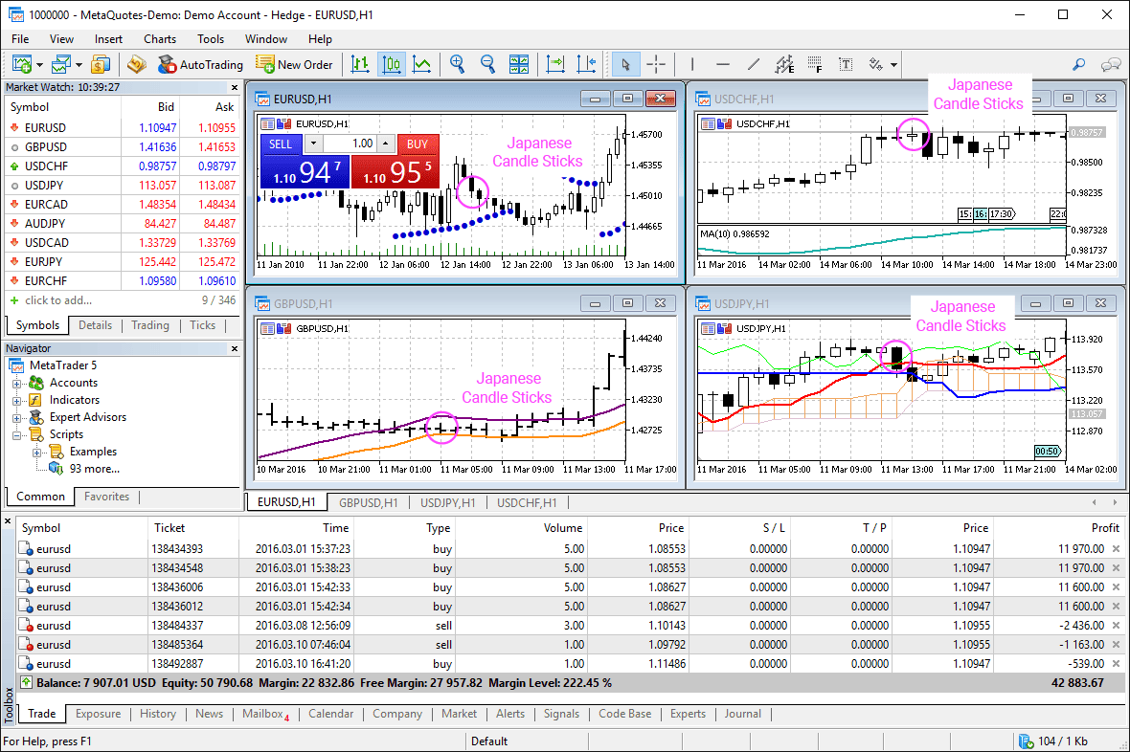Switch to Ticks tab in Market Watch
Image resolution: width=1130 pixels, height=752 pixels.
click(x=202, y=325)
